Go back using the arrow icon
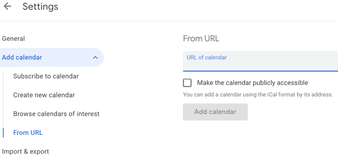 point(7,7)
